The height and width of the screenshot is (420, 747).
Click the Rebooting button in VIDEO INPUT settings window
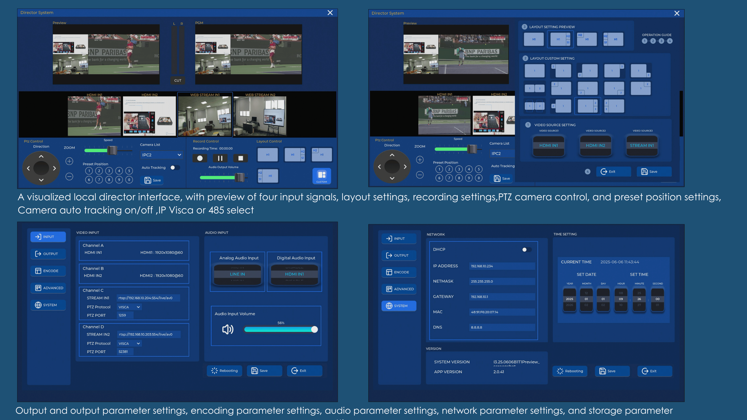pos(224,371)
